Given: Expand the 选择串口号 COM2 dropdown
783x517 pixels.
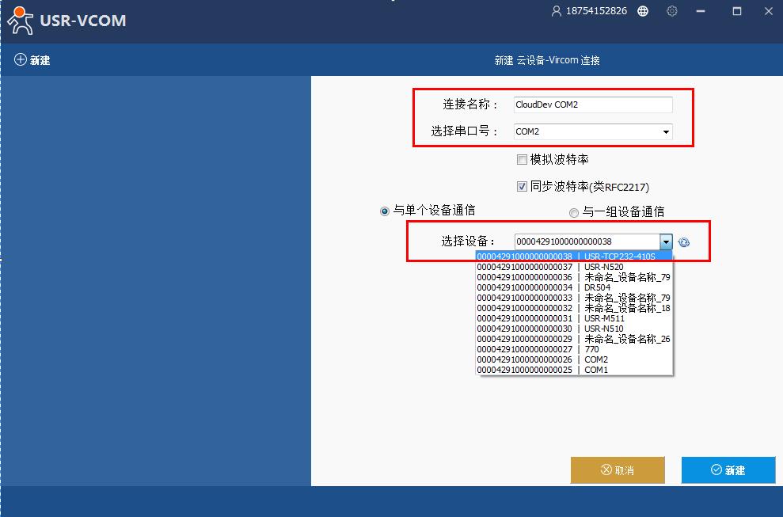Looking at the screenshot, I should coord(665,132).
